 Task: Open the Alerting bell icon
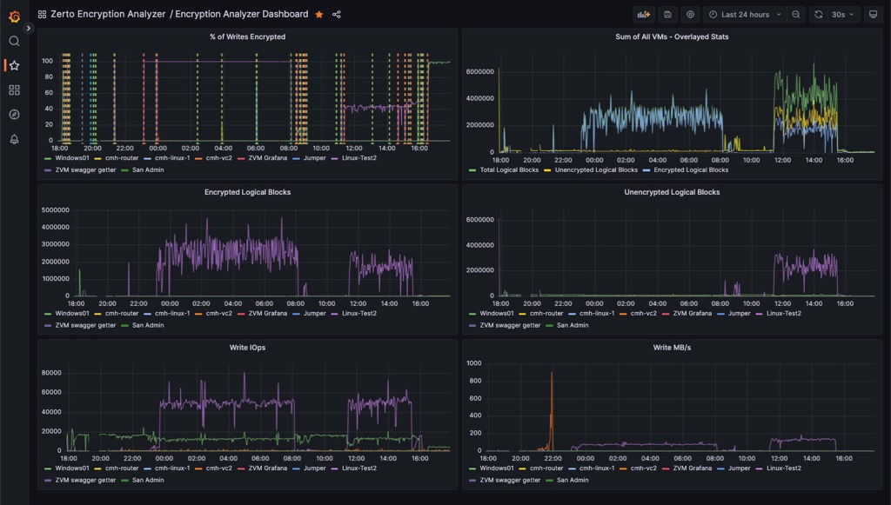(x=14, y=140)
